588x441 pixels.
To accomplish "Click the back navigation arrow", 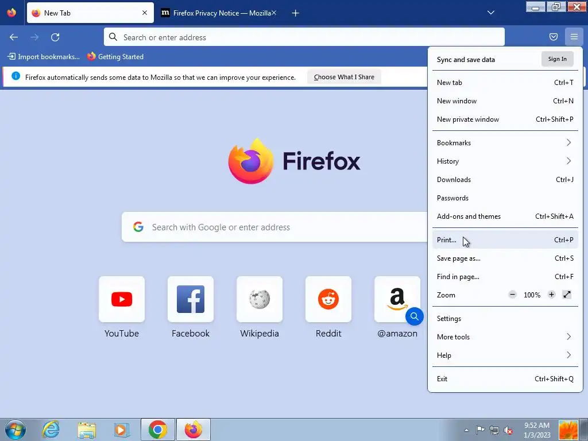I will pyautogui.click(x=14, y=37).
